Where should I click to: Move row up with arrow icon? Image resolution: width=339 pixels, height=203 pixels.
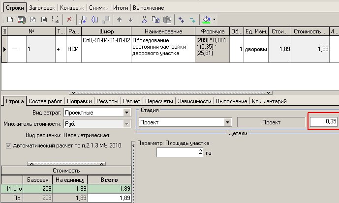[x=119, y=20]
